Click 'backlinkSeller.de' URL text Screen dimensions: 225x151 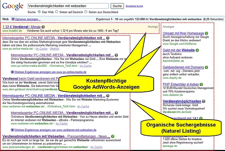(173, 61)
